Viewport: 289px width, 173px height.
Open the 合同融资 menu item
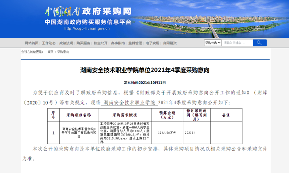[x=170, y=43]
